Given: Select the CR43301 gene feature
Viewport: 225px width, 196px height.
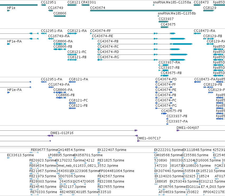Looking at the screenshot, I should click(85, 5).
